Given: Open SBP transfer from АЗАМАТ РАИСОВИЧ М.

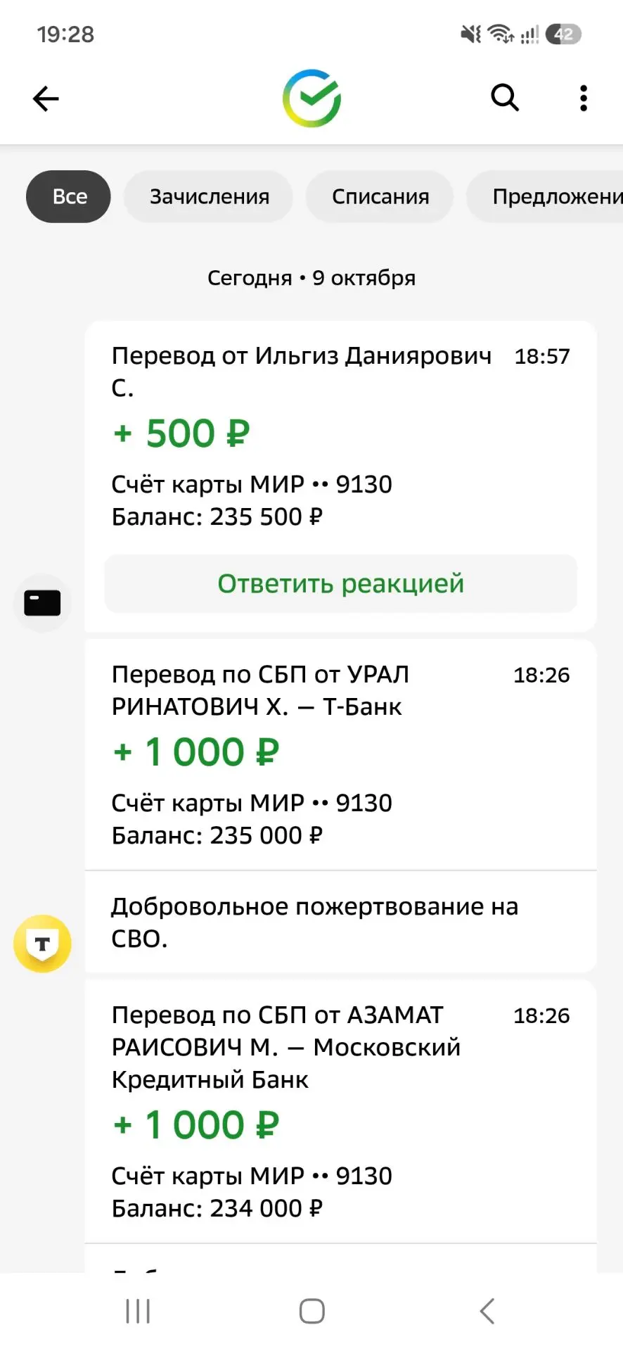Looking at the screenshot, I should (x=340, y=1111).
